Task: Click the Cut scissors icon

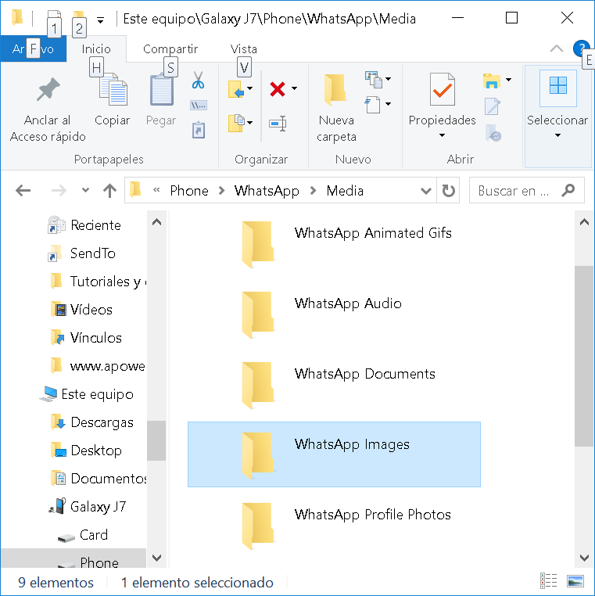Action: (198, 81)
